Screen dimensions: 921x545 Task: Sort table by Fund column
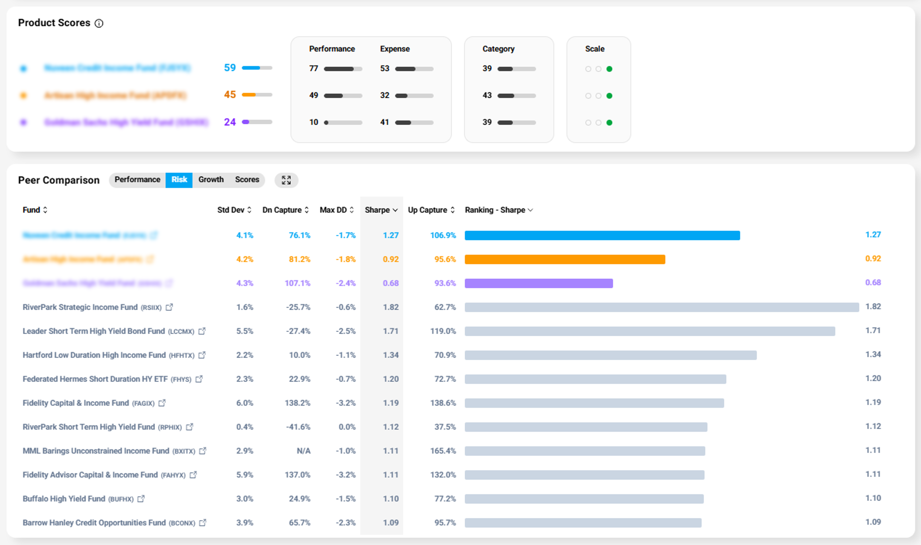[x=35, y=210]
